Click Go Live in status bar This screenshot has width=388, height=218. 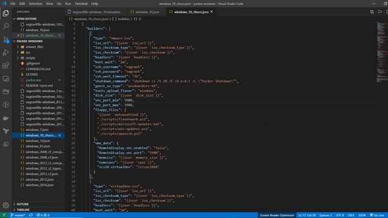(x=377, y=216)
